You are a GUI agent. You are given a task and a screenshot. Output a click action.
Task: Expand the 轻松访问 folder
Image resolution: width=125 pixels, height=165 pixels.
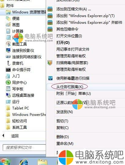16,121
